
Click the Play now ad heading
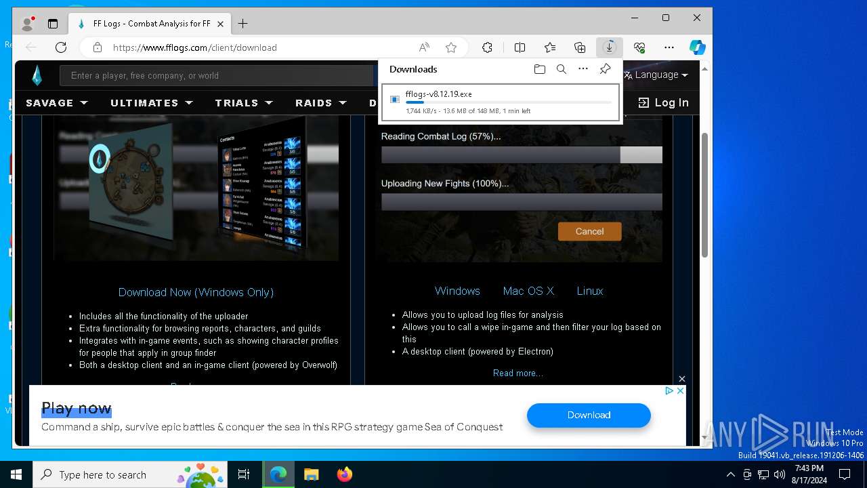coord(77,408)
